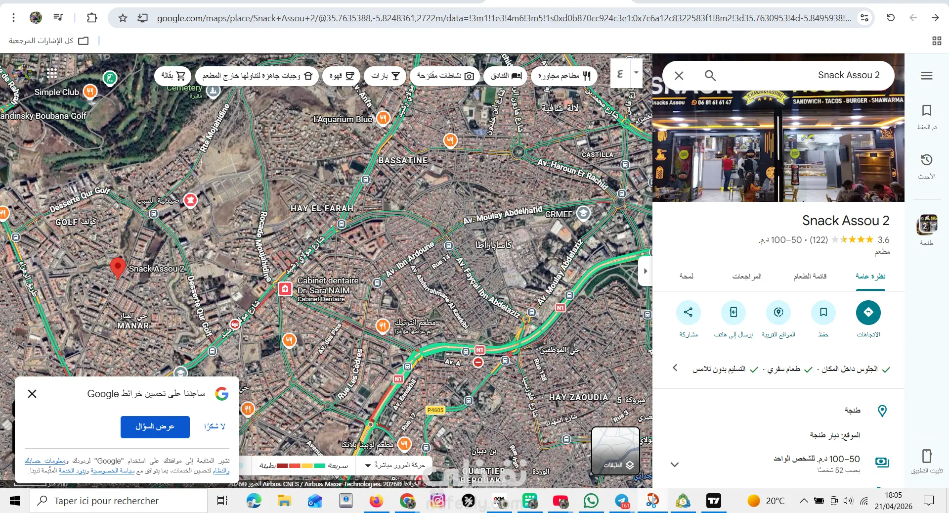Viewport: 949px width, 513px height.
Task: Open Firefox from the taskbar
Action: [x=376, y=501]
